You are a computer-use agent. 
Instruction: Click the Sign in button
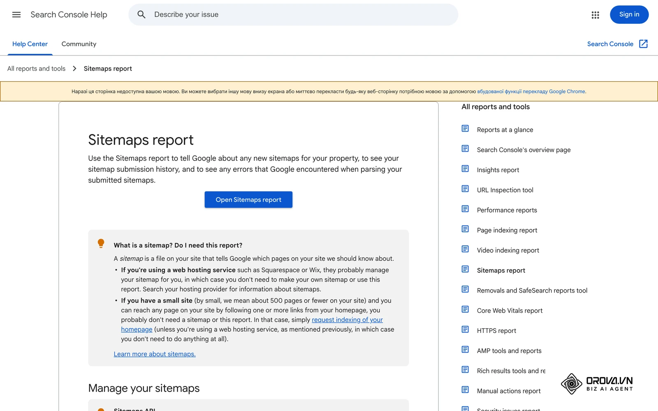pos(629,14)
